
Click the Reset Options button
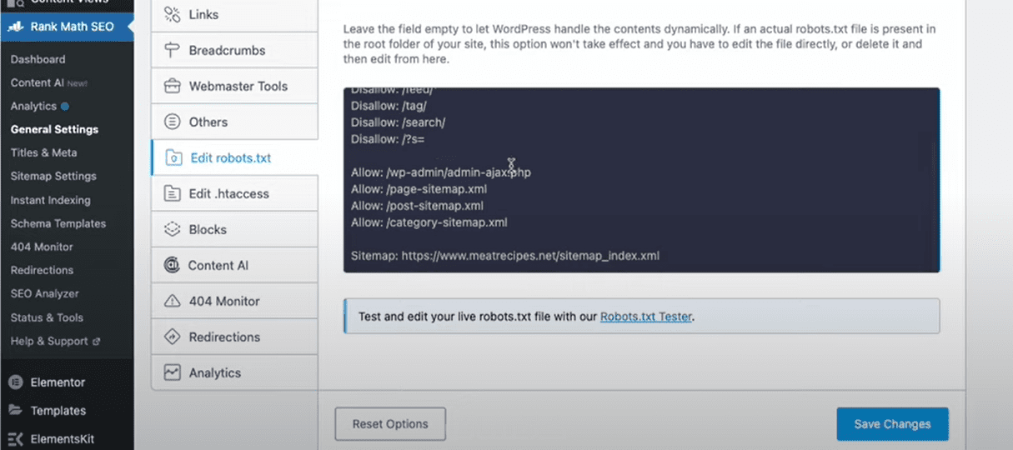[390, 423]
